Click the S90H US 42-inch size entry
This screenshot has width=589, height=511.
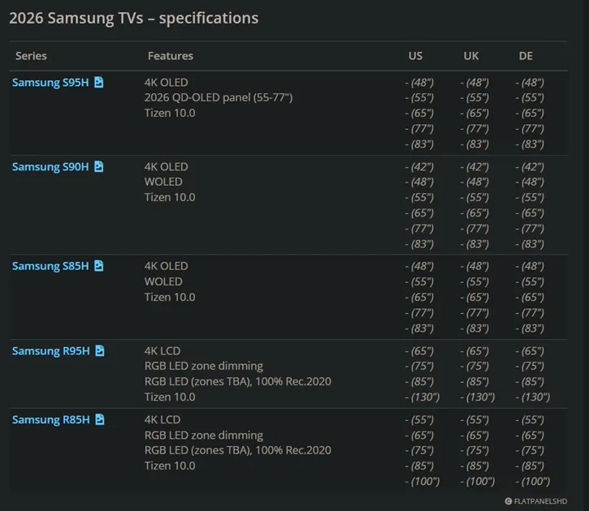click(419, 167)
